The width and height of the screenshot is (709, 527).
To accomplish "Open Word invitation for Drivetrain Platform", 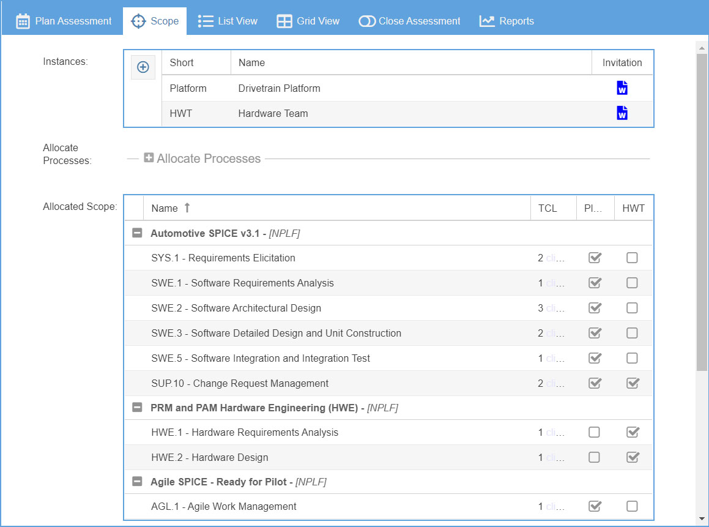I will click(622, 88).
